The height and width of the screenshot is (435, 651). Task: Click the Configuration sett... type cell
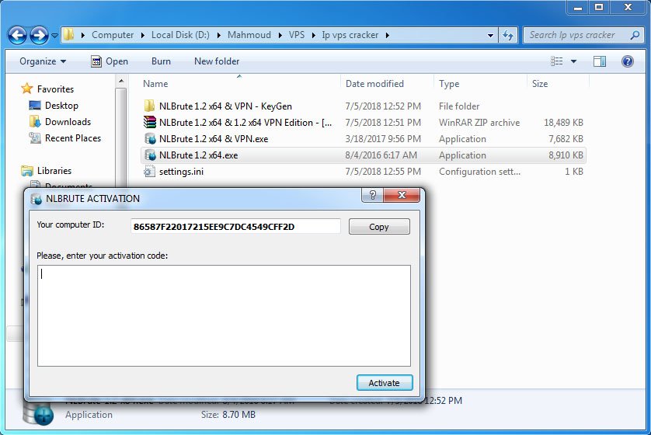[479, 172]
